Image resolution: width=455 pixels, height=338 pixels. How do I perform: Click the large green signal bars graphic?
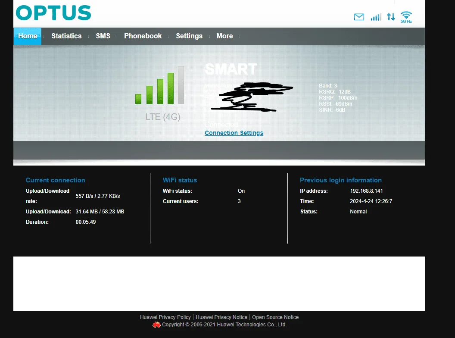click(x=159, y=85)
